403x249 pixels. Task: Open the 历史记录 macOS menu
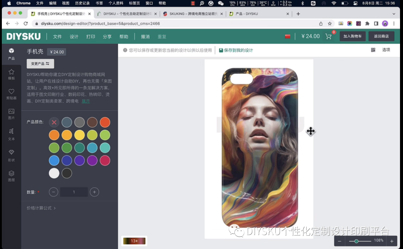coord(82,3)
